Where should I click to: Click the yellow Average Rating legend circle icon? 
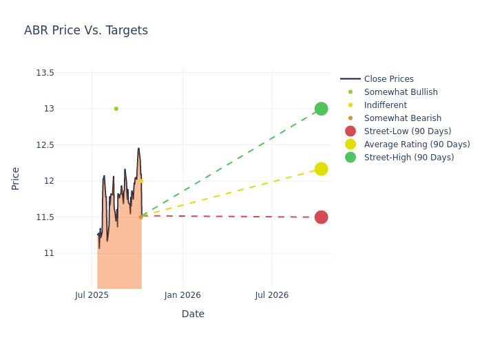(x=350, y=144)
